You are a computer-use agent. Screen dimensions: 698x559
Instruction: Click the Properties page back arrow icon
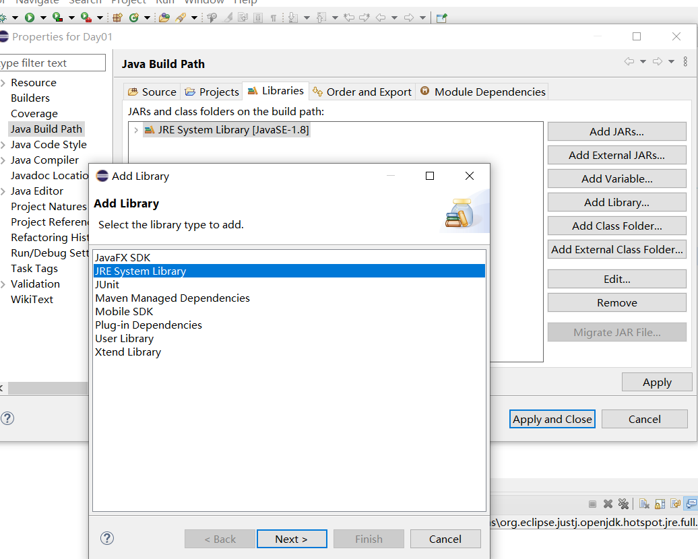click(x=629, y=61)
